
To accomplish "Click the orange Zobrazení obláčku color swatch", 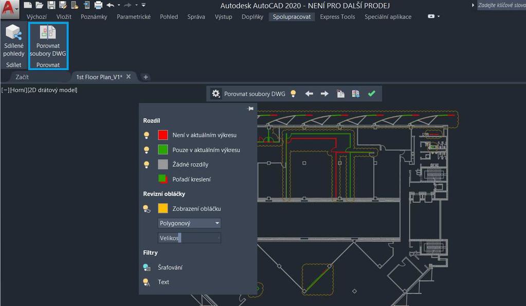I will [162, 208].
